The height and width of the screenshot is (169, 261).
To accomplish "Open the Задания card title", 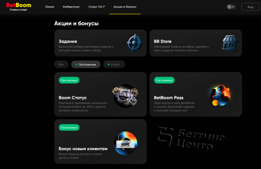I will (x=68, y=41).
